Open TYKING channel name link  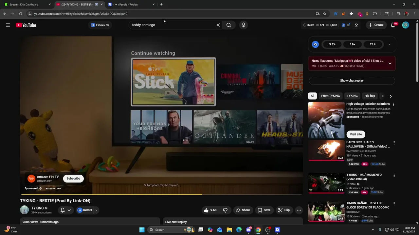click(37, 208)
